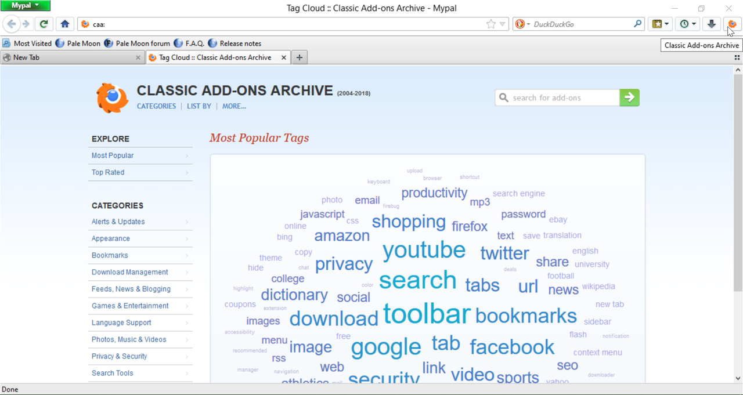Click the scroll down arrow of the page
The height and width of the screenshot is (395, 743).
[x=738, y=378]
